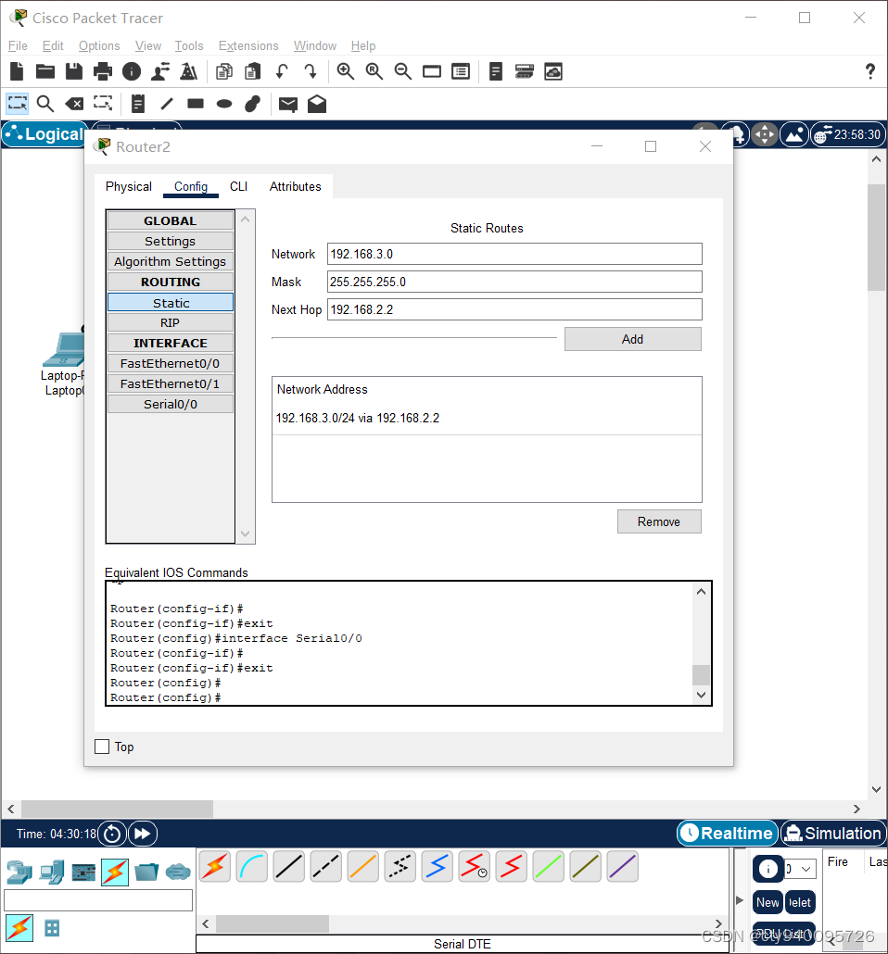This screenshot has height=954, width=888.
Task: Click the power cycle devices button
Action: pos(112,834)
